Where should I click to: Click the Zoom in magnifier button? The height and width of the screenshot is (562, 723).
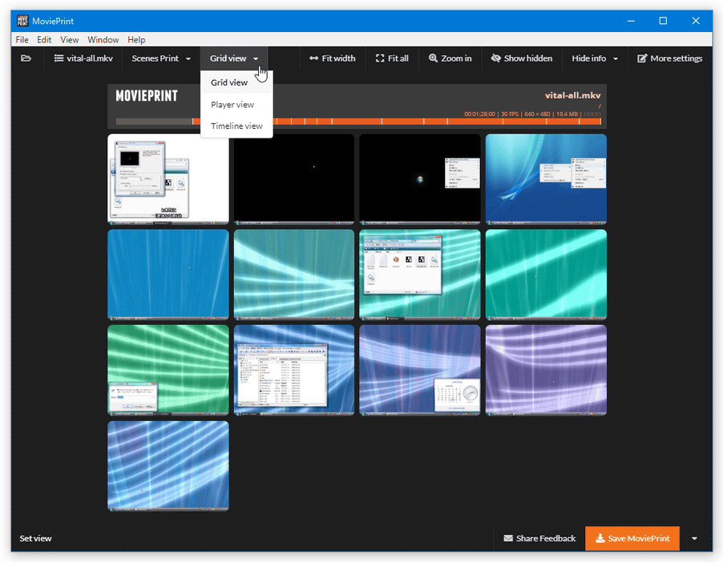450,58
